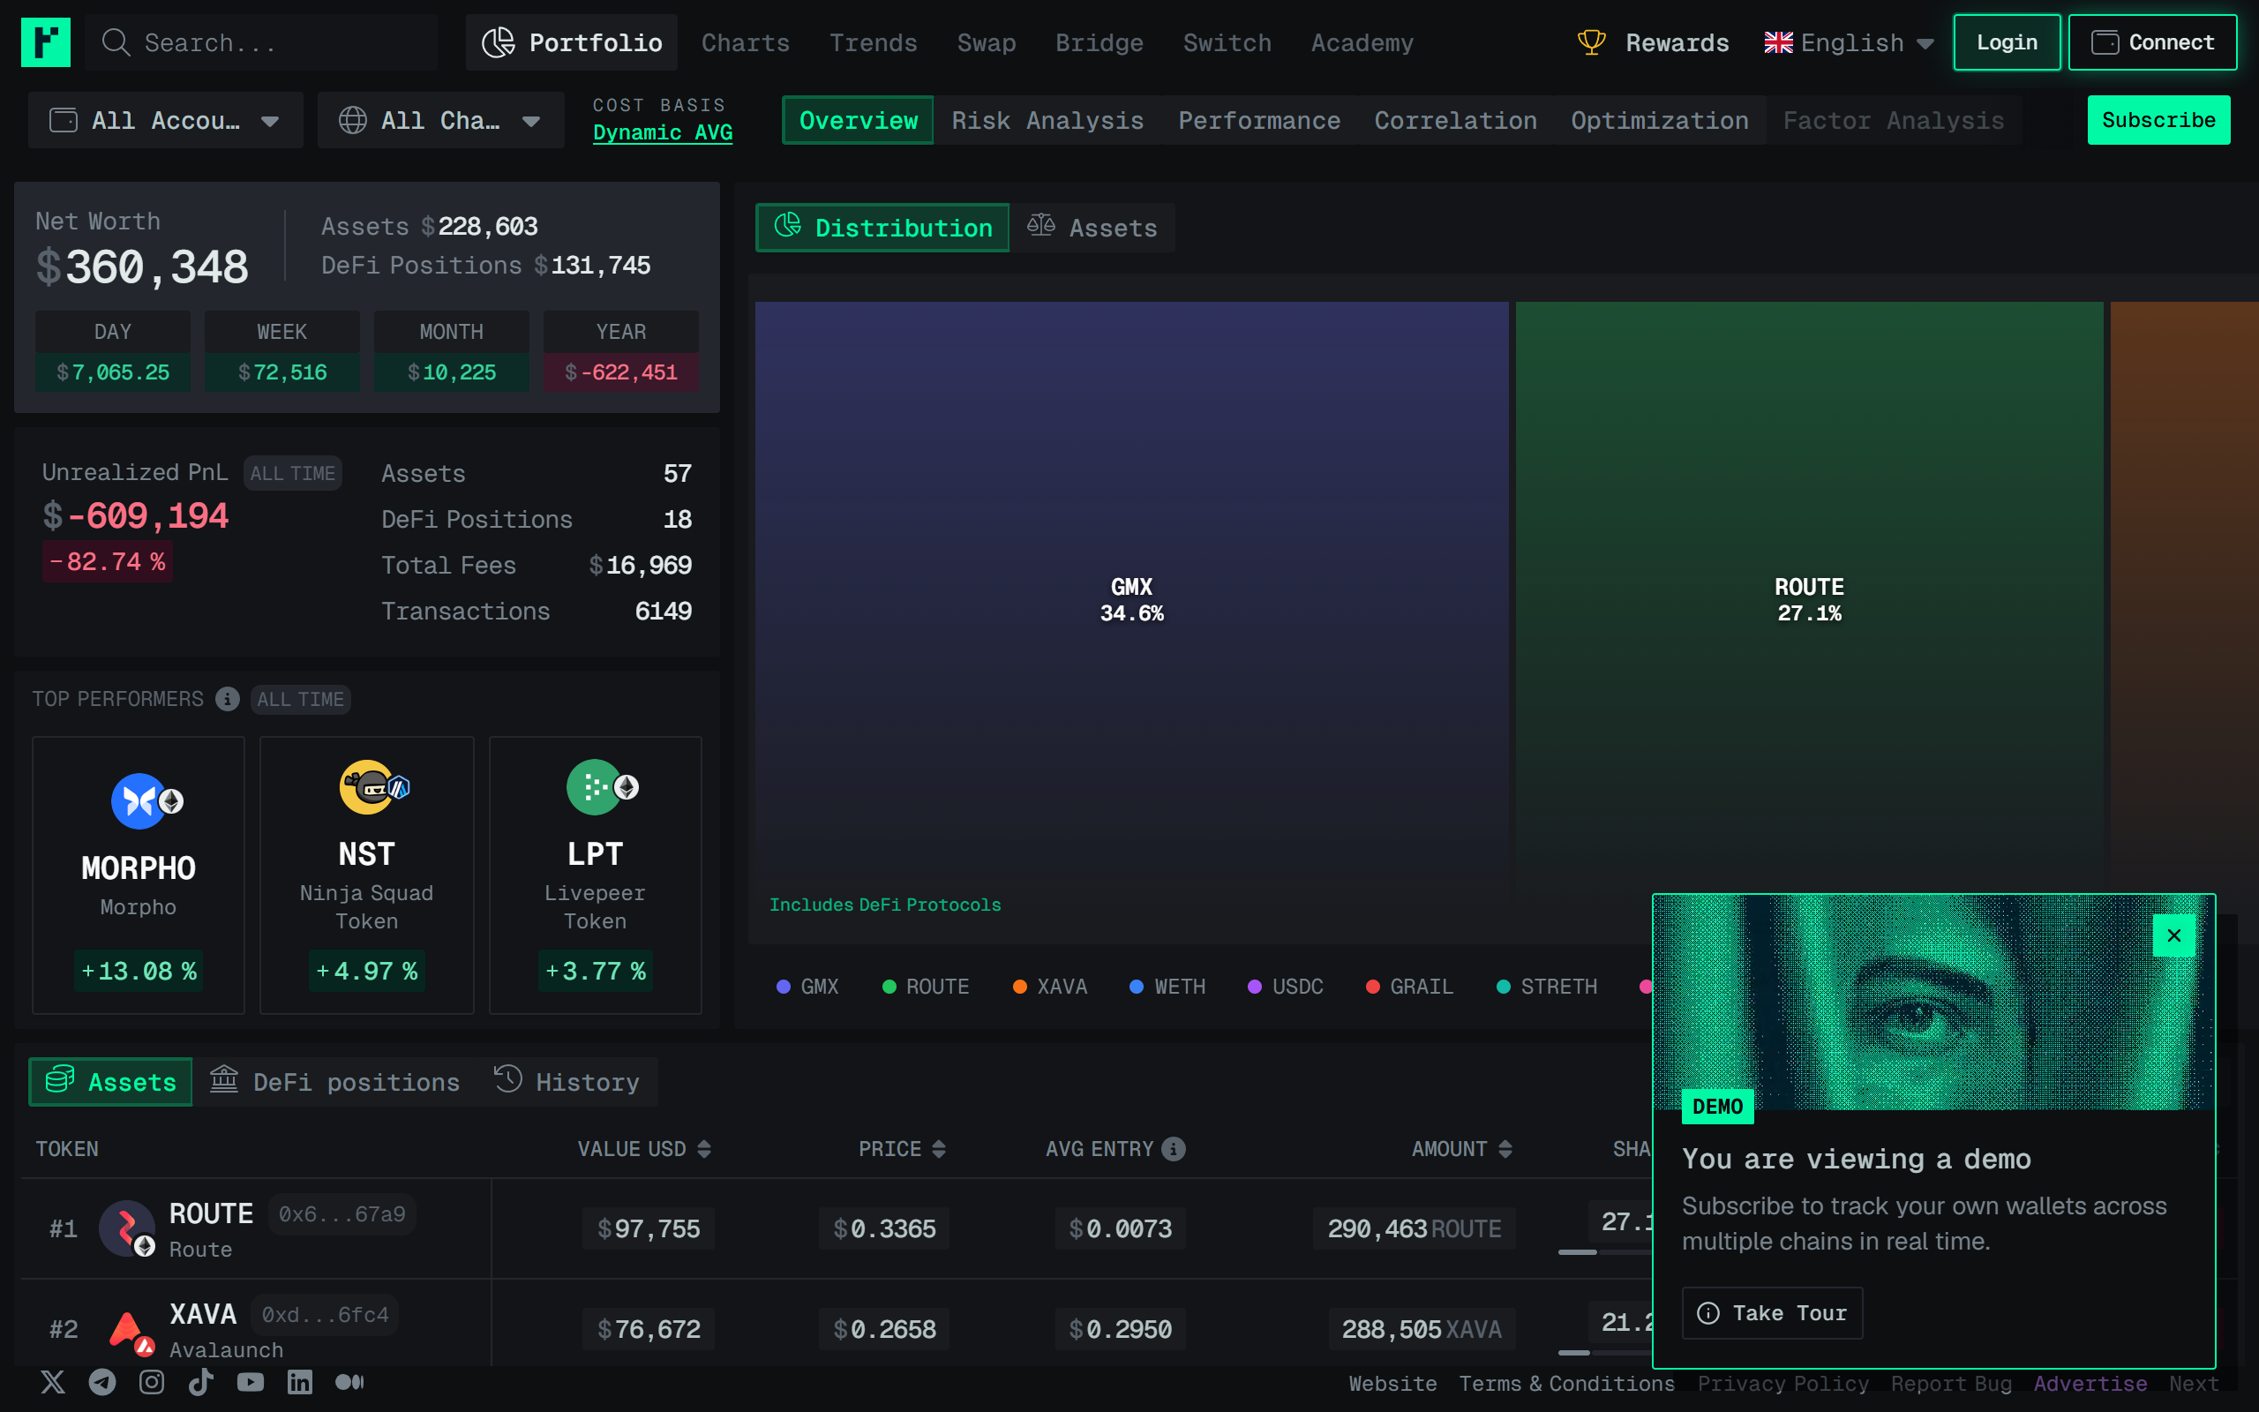Open the YouTube social link

tap(251, 1382)
